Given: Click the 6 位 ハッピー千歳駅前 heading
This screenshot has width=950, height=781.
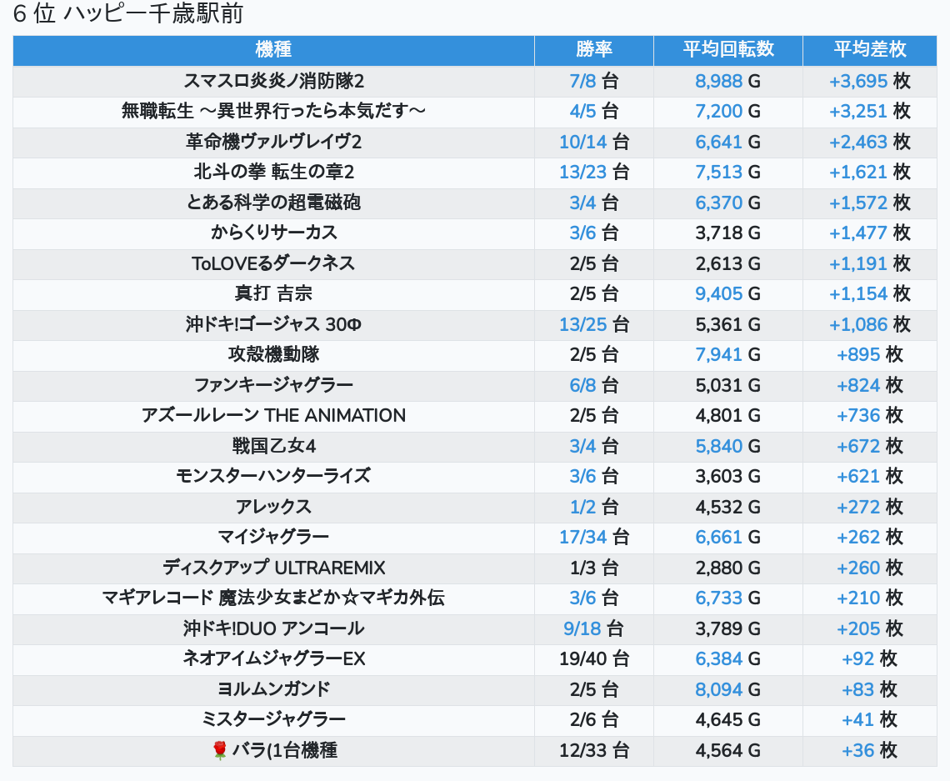Looking at the screenshot, I should coord(128,14).
